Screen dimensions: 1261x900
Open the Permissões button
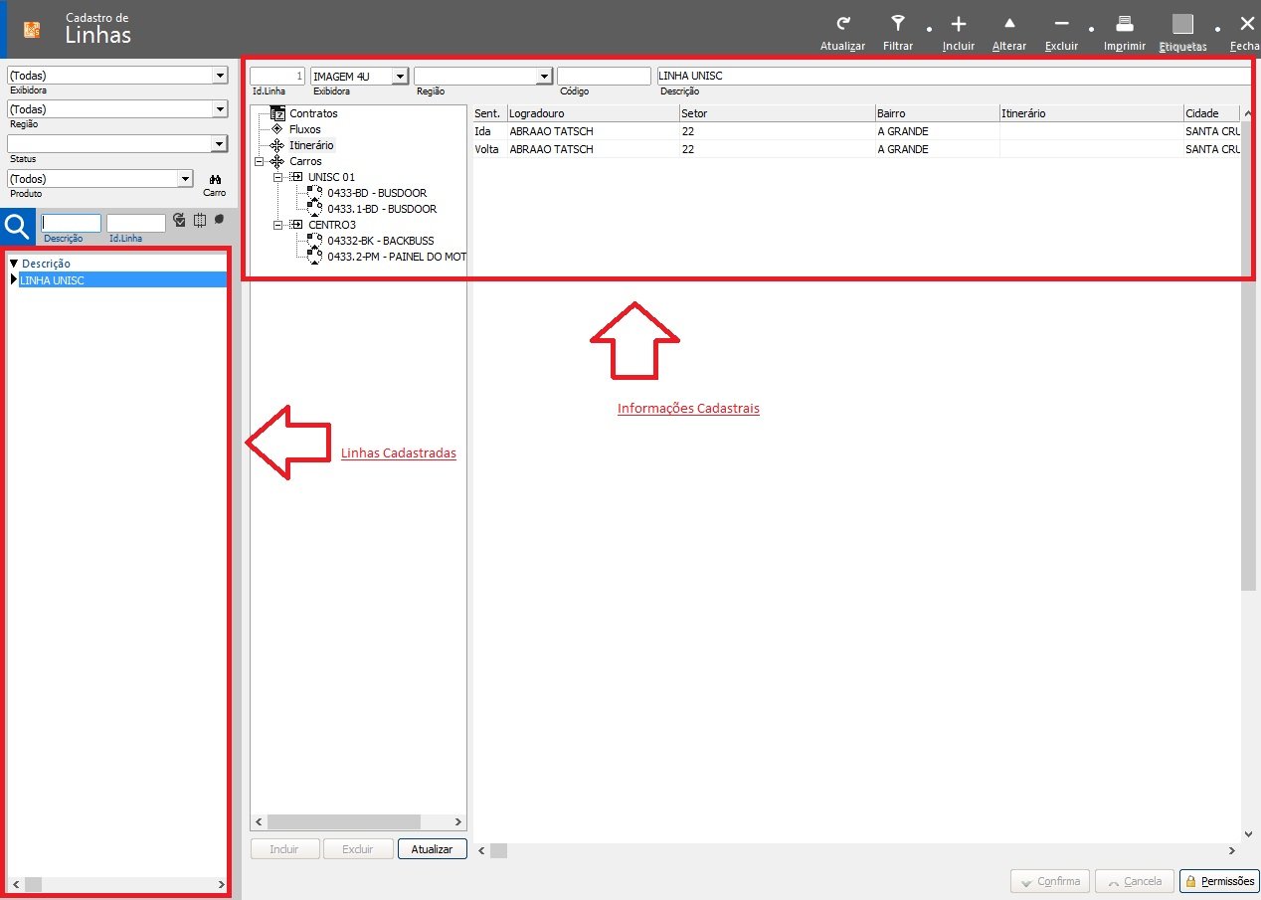(1219, 881)
